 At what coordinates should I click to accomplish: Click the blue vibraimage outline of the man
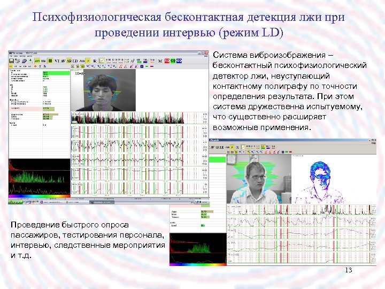point(320,181)
